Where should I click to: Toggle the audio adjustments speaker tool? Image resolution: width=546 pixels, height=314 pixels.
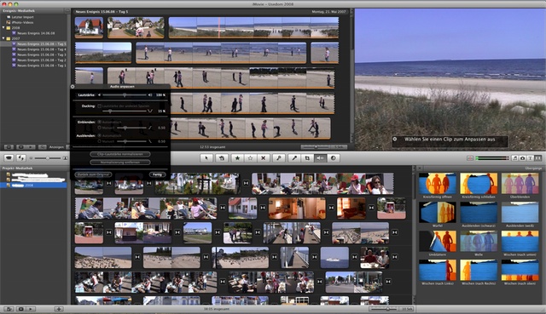click(x=321, y=158)
